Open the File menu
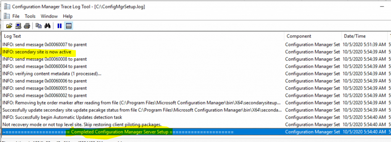The height and width of the screenshot is (142, 391). [x=16, y=16]
